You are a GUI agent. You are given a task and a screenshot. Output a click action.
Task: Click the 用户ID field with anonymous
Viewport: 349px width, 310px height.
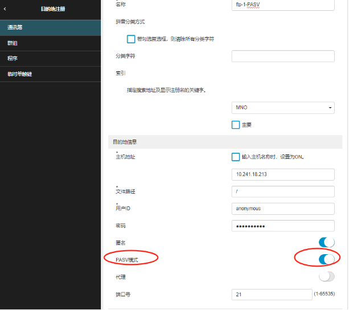tap(282, 209)
